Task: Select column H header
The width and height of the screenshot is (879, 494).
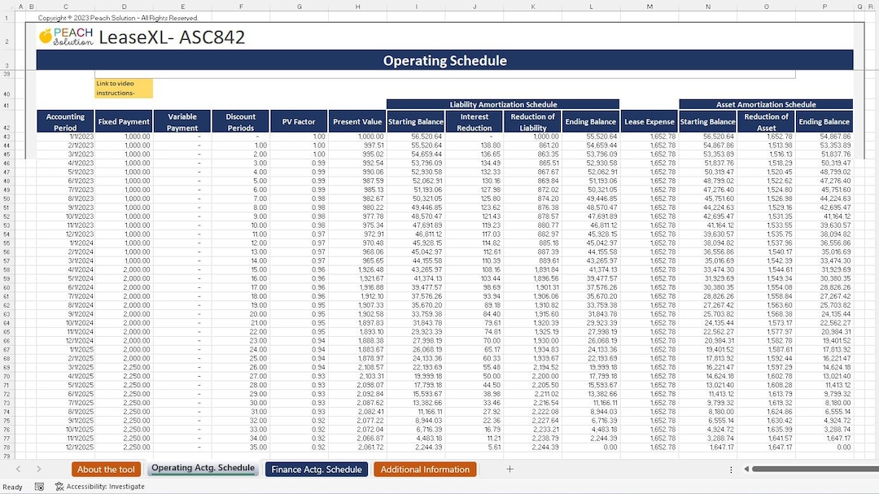Action: tap(357, 7)
